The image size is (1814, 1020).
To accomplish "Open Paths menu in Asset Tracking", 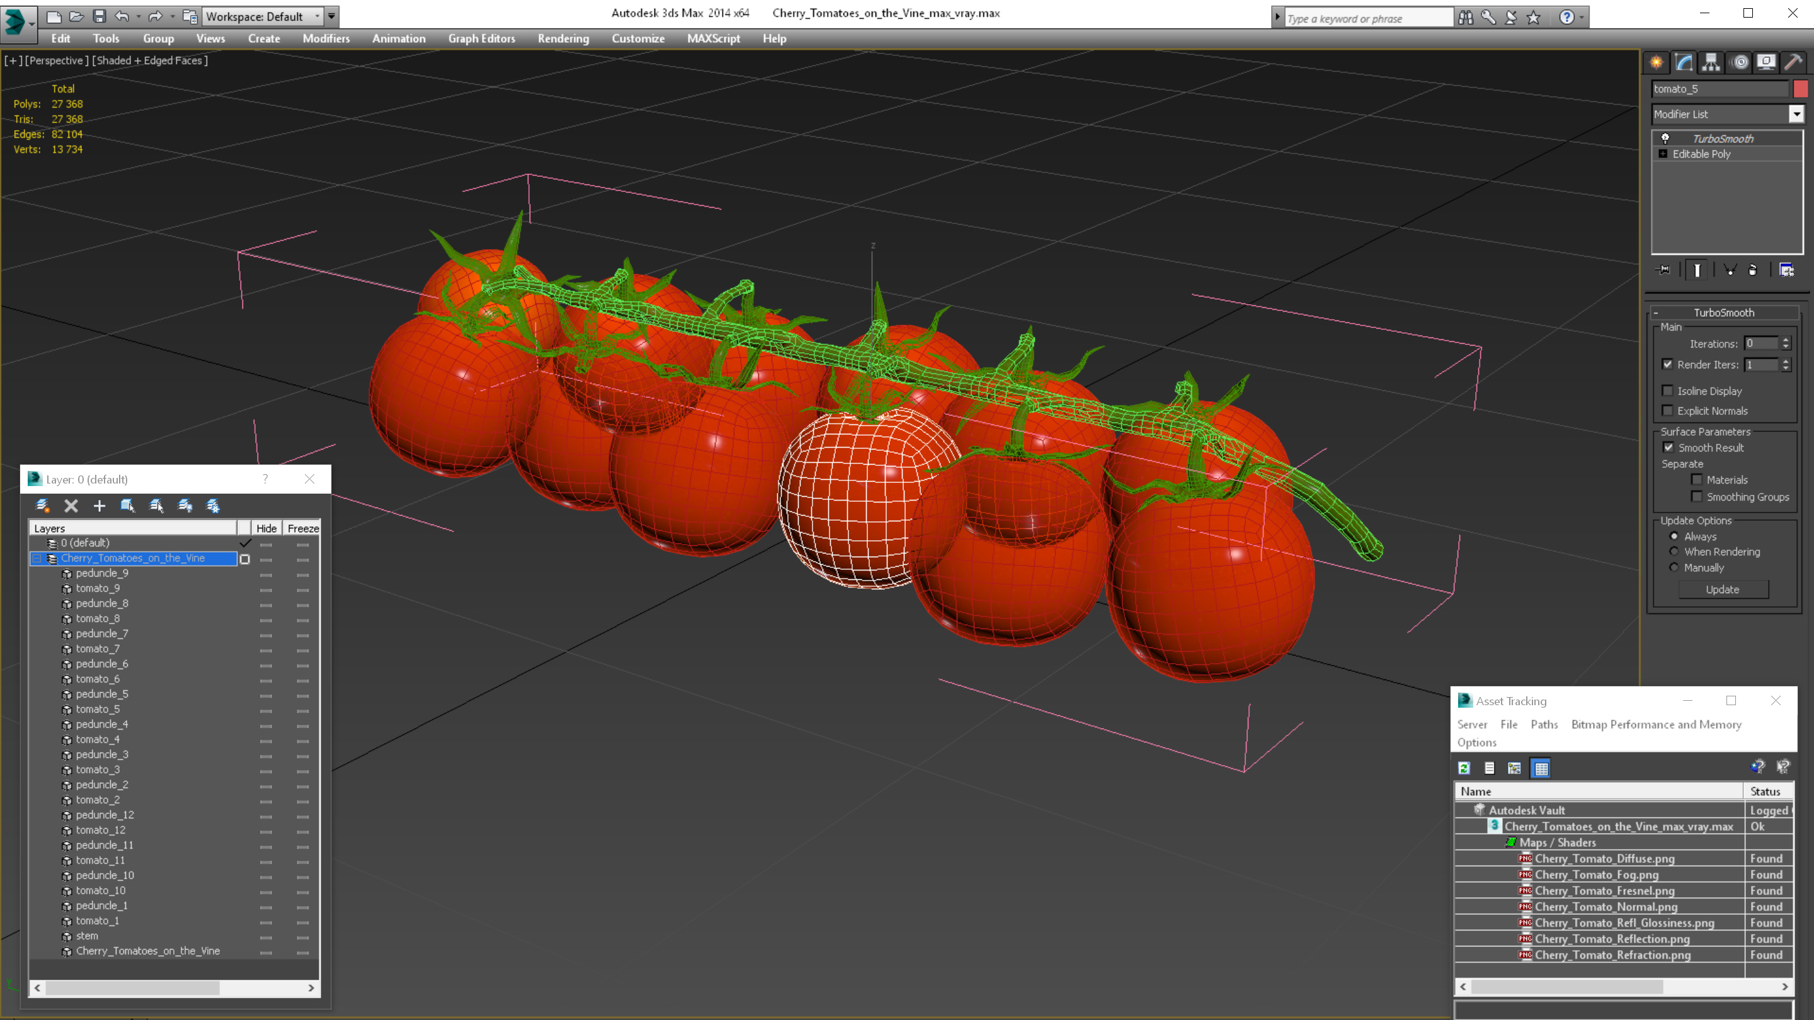I will pos(1544,724).
